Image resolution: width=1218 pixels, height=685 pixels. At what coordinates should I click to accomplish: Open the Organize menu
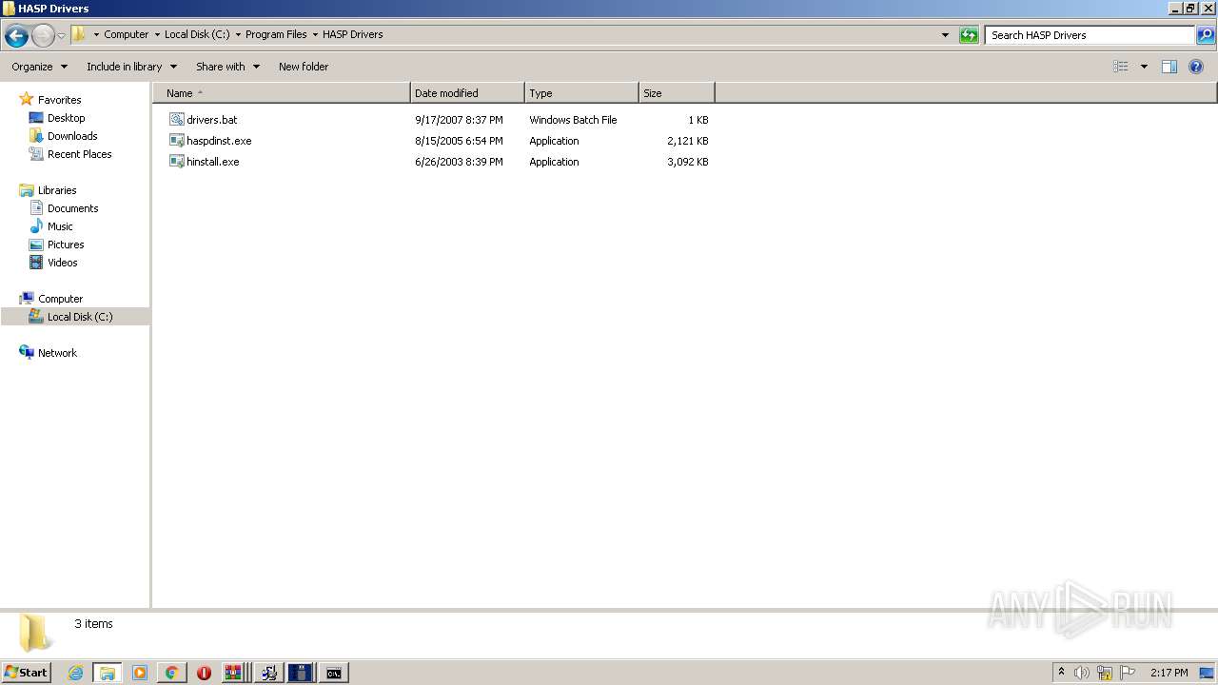pyautogui.click(x=40, y=67)
